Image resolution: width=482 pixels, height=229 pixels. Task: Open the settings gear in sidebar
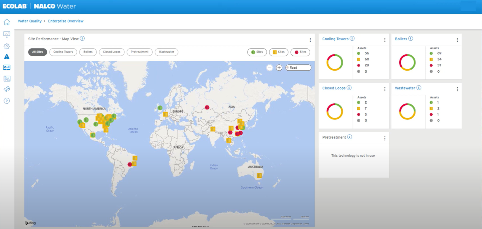[7, 46]
